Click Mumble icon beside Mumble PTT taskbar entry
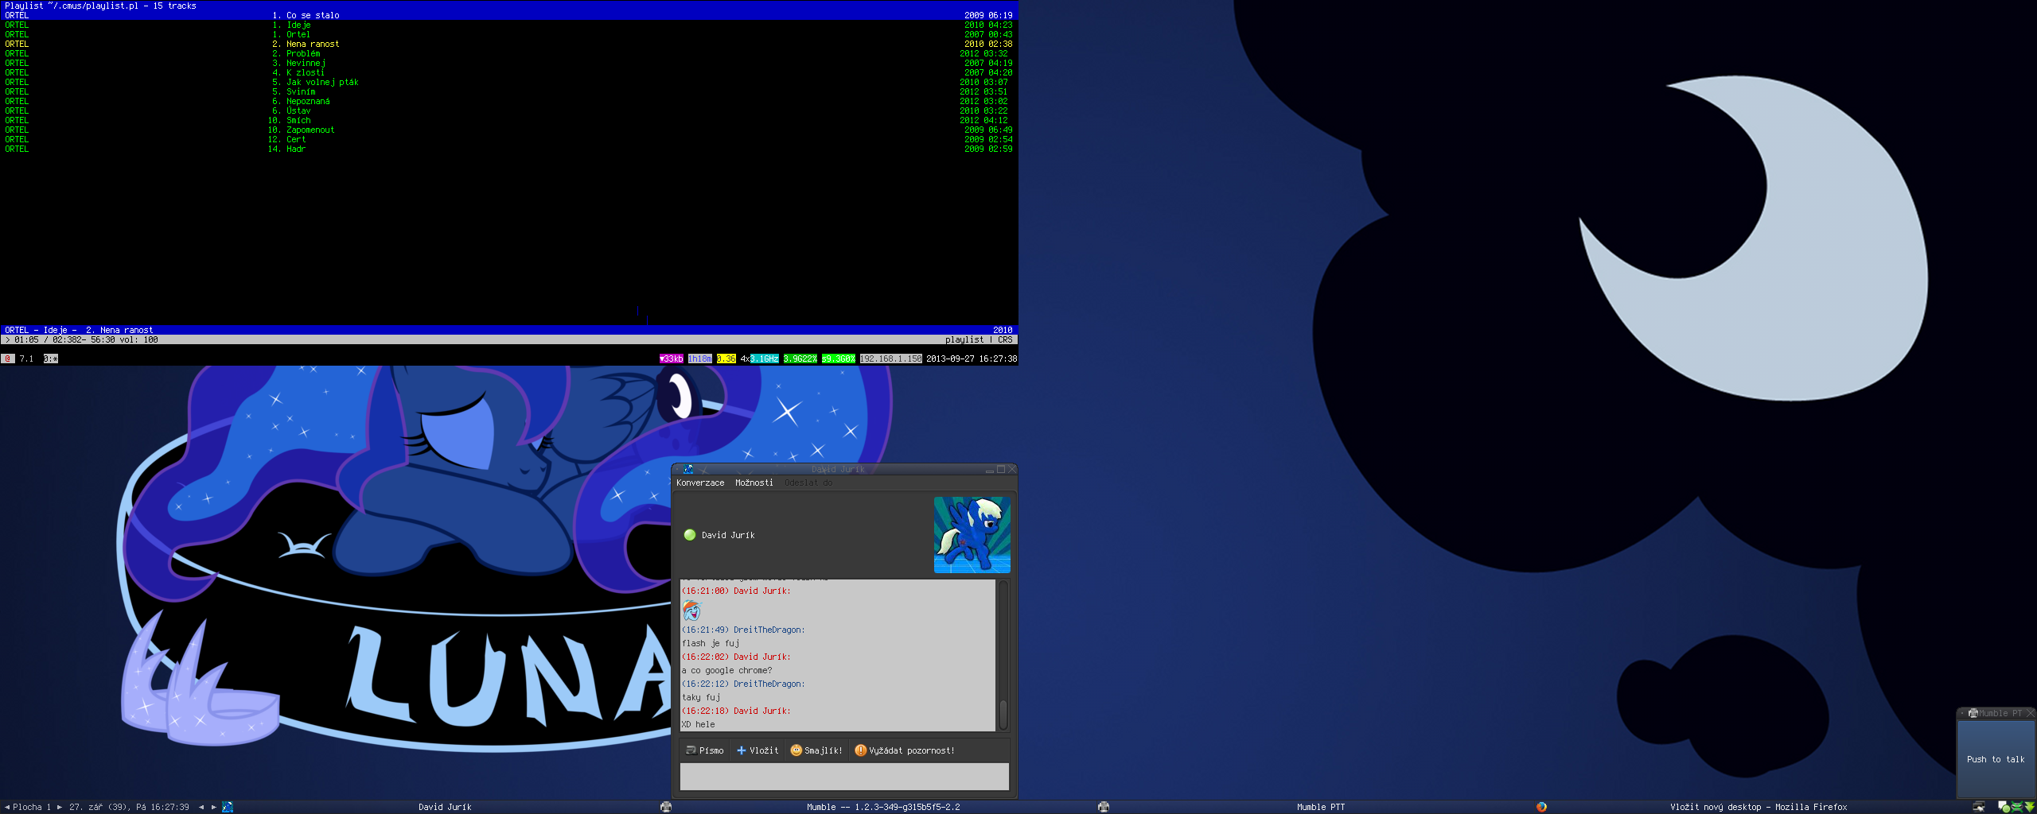 click(1103, 807)
